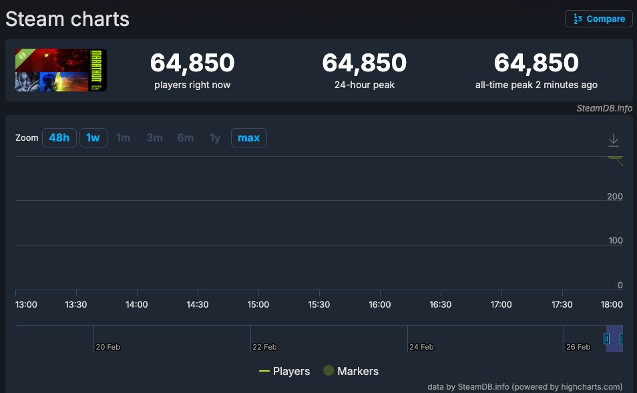Viewport: 637px width, 393px height.
Task: Click the chart download icon
Action: pyautogui.click(x=614, y=140)
